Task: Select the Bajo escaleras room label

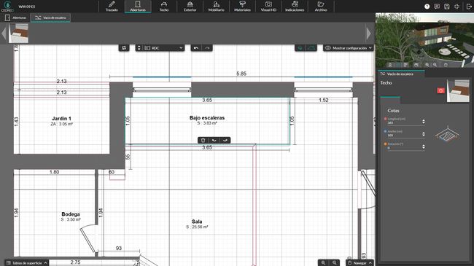Action: coord(207,118)
